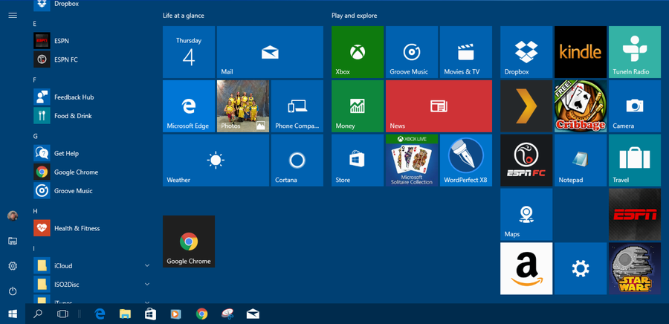Open the Store on the taskbar

click(150, 314)
